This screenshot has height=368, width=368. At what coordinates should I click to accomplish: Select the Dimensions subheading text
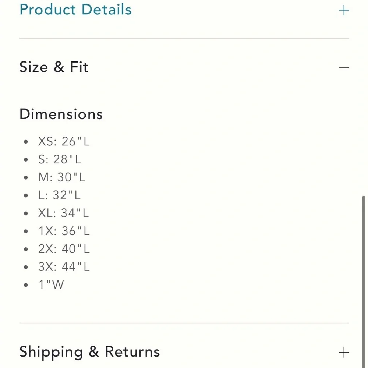click(61, 114)
